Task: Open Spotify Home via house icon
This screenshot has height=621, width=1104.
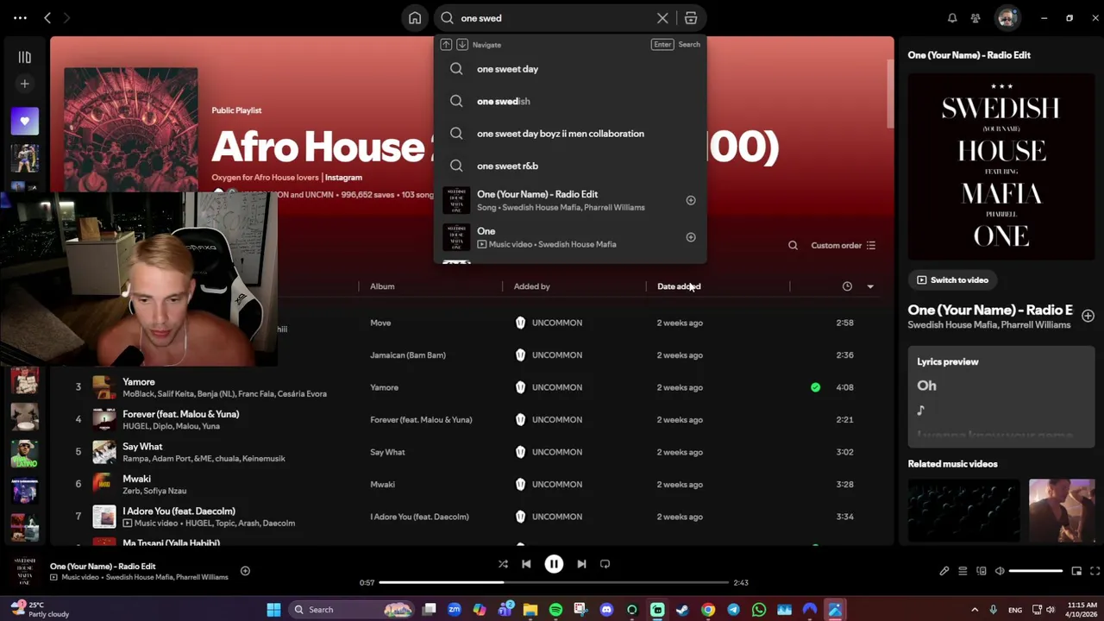Action: pyautogui.click(x=415, y=18)
